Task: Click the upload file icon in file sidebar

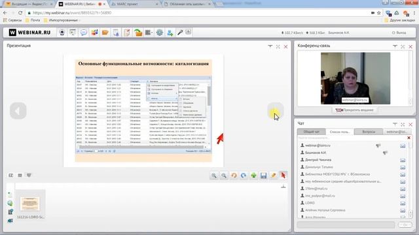Action: point(10,195)
